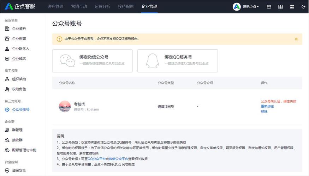The height and width of the screenshot is (176, 309).
Task: Click the 公众号名称 column header
Action: coord(67,83)
